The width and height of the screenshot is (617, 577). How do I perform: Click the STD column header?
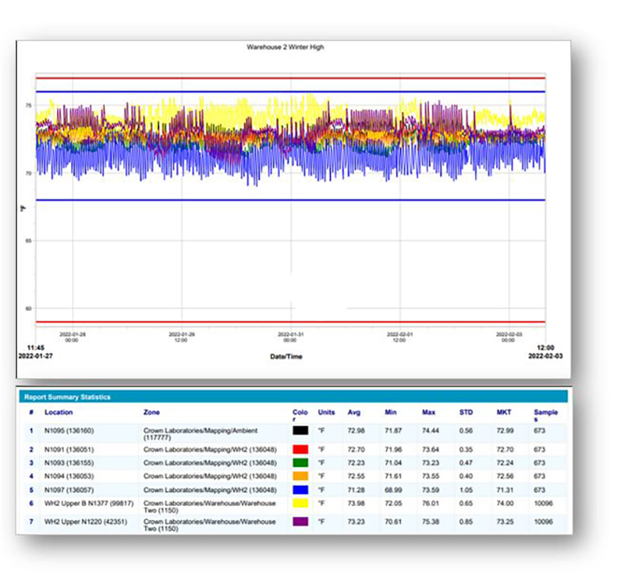click(x=466, y=412)
